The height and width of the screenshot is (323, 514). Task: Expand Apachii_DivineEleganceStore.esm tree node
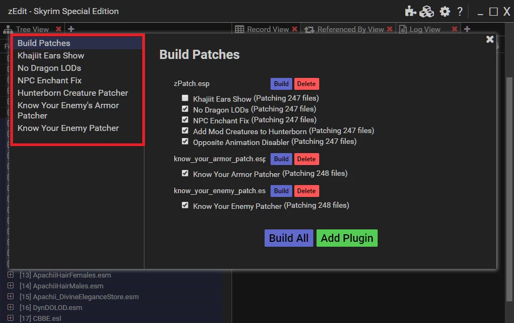tap(10, 296)
